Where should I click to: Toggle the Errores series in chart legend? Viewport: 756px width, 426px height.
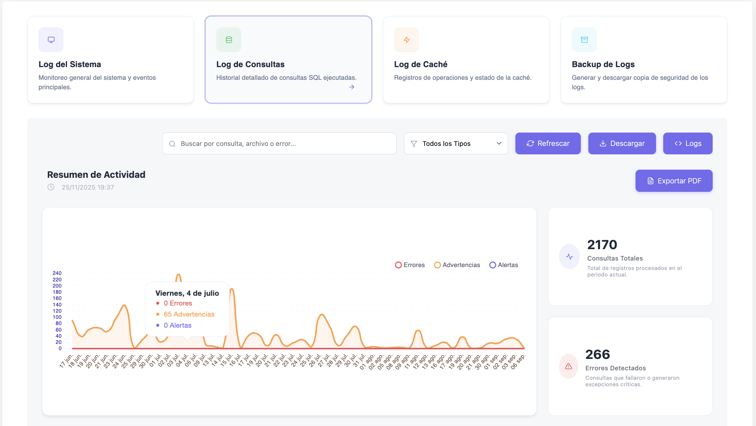[410, 265]
